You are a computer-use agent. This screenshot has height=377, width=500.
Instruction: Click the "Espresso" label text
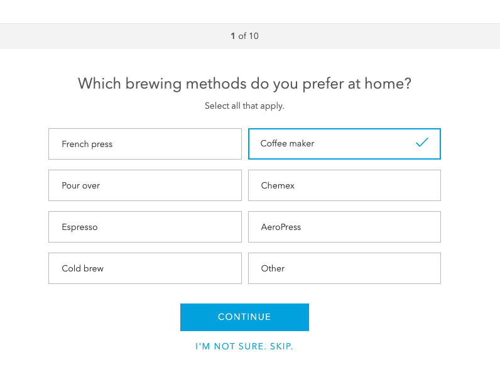coord(80,227)
